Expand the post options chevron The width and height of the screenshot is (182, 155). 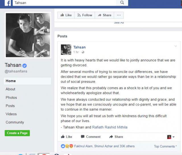tap(176, 46)
